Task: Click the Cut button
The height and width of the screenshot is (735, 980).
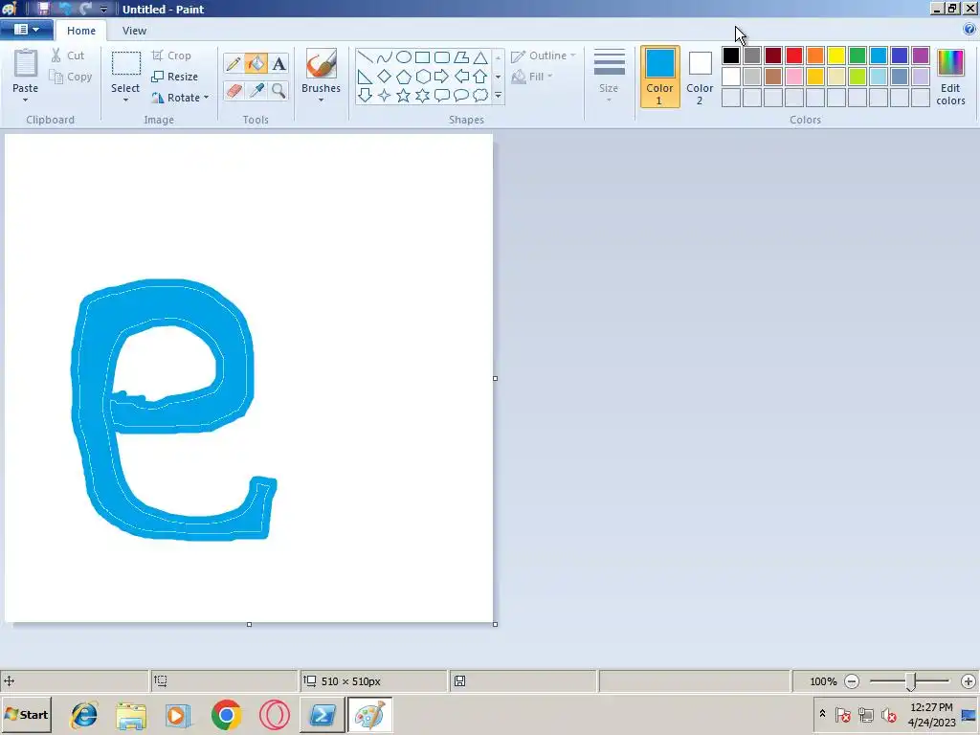Action: [x=68, y=56]
